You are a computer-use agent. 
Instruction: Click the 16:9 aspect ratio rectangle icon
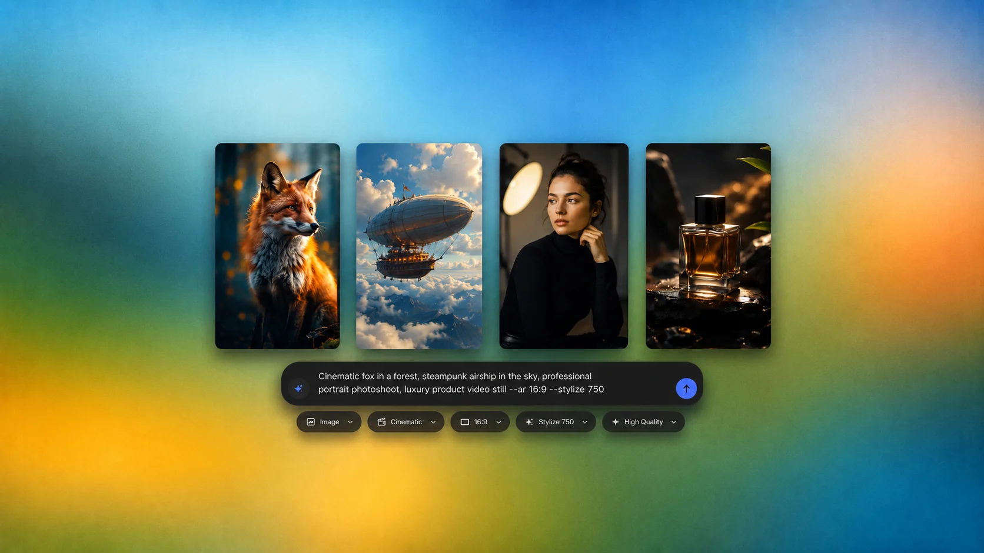[464, 422]
